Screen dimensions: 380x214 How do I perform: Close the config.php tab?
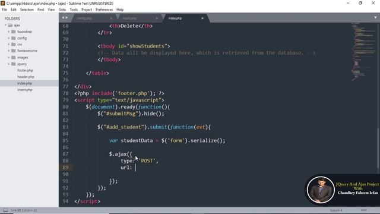111,18
